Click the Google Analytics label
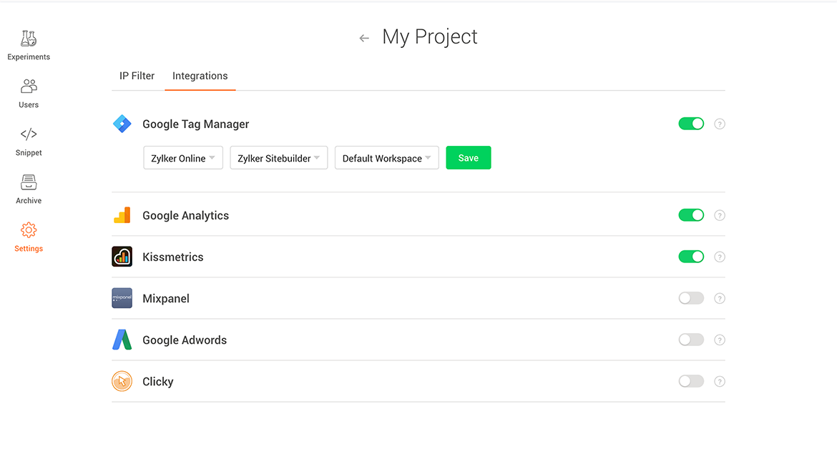This screenshot has width=837, height=469. (186, 216)
